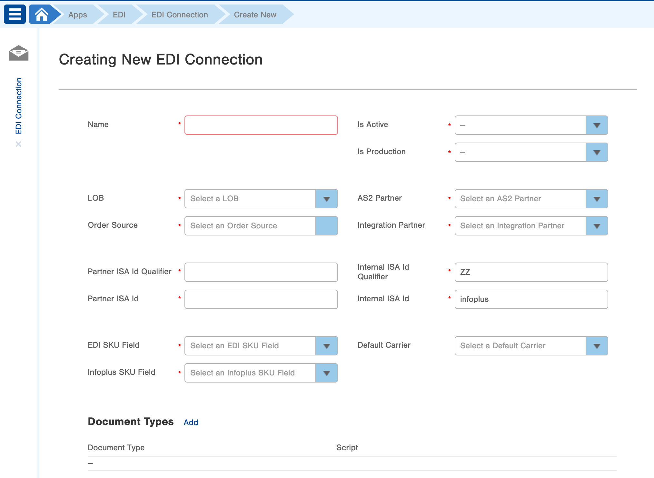Add a new Document Type
This screenshot has width=654, height=478.
pyautogui.click(x=191, y=422)
